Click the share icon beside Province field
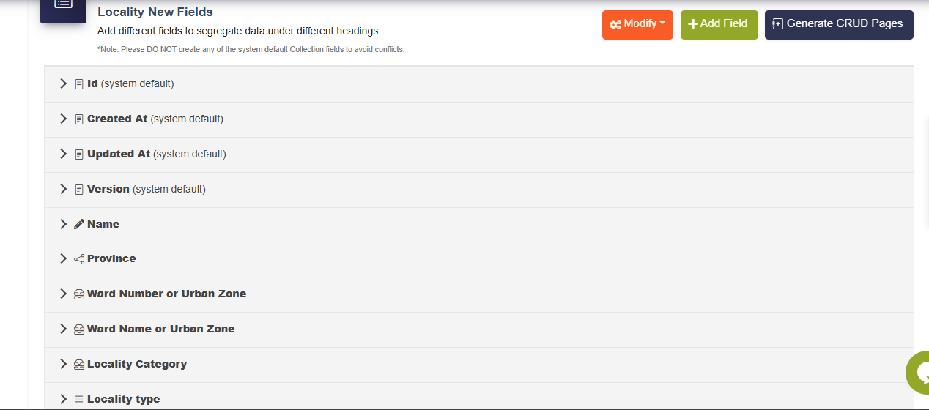Screen dimensions: 929x410 click(79, 259)
